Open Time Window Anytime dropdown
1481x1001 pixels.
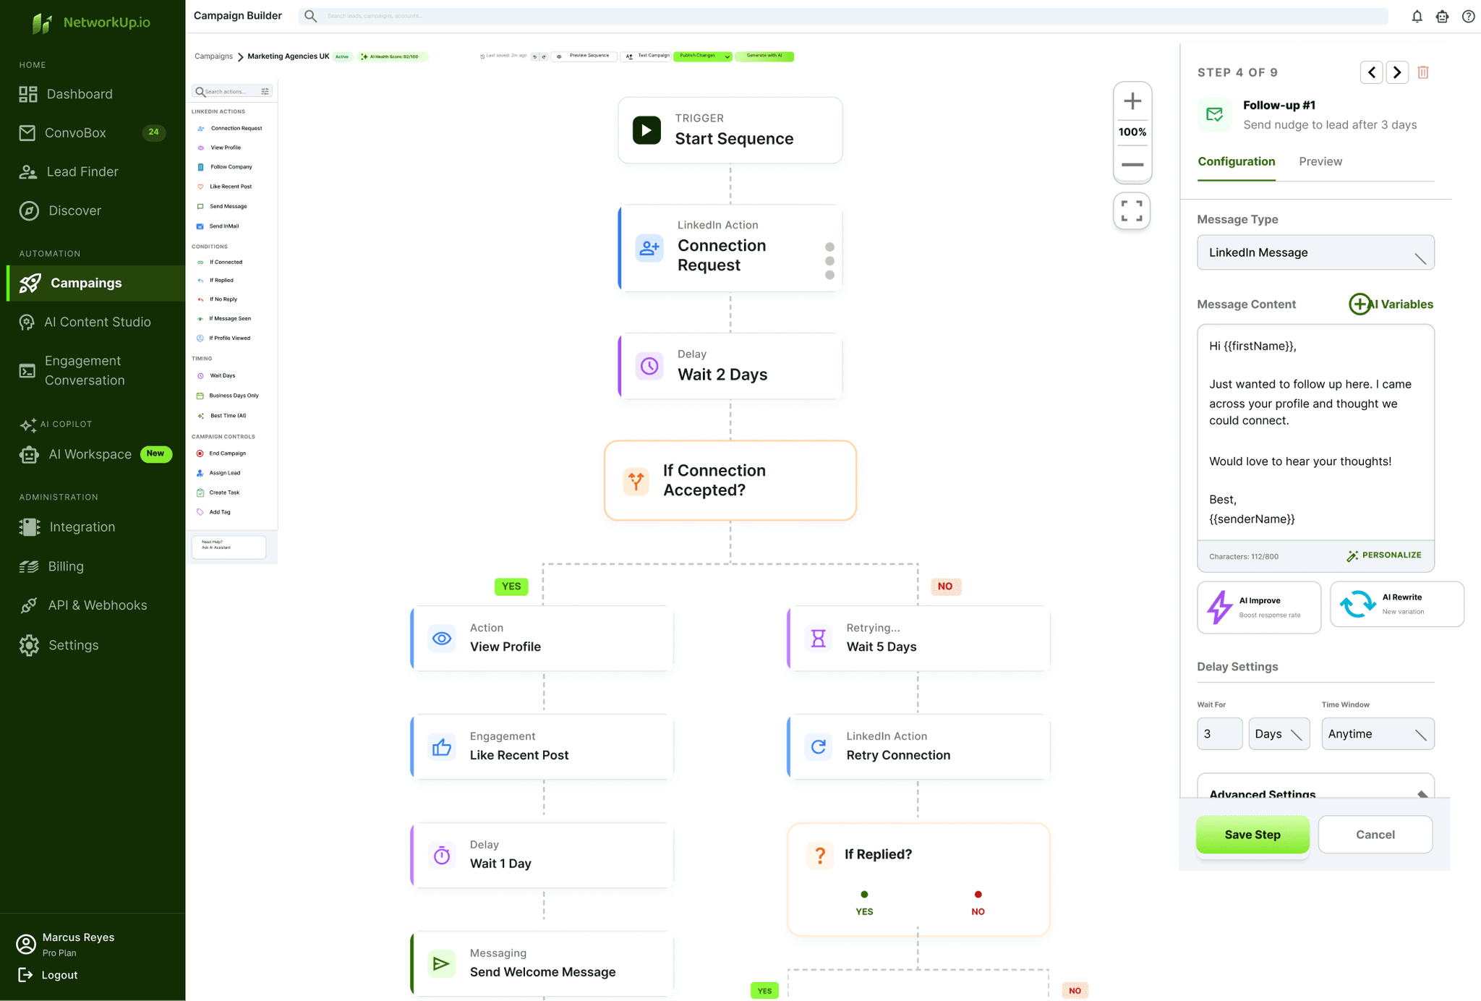(x=1378, y=733)
